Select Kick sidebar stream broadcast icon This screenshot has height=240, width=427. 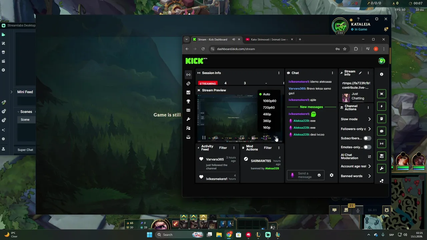[x=188, y=75]
